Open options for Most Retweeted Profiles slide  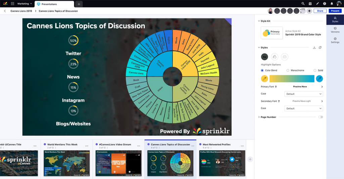(242, 146)
